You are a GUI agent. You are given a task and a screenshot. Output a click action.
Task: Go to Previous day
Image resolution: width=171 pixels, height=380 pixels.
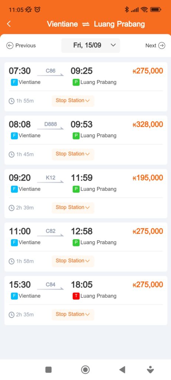click(x=21, y=46)
